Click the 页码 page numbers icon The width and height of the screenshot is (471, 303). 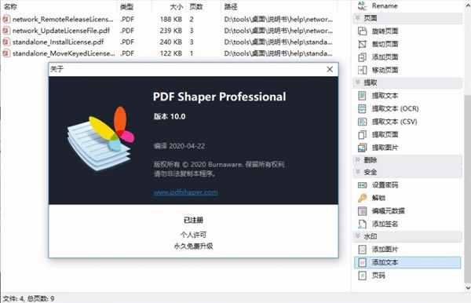[x=362, y=276]
